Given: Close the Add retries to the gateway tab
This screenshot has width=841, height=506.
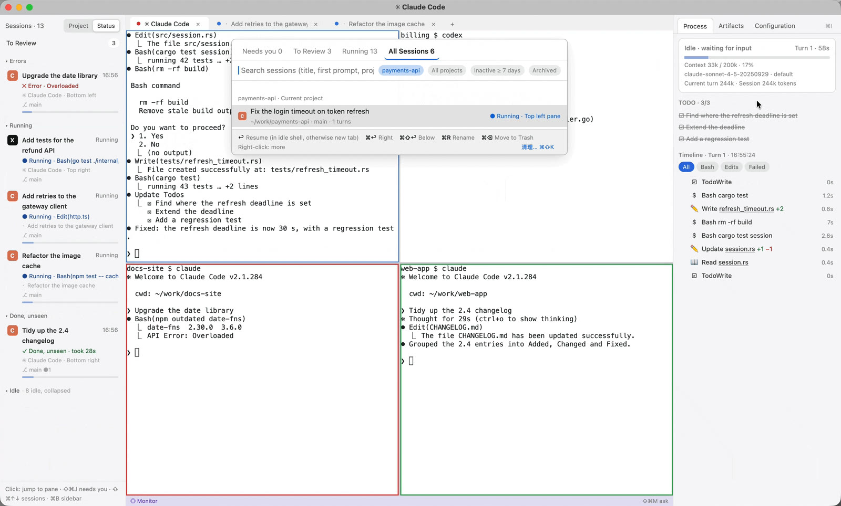Looking at the screenshot, I should 316,24.
